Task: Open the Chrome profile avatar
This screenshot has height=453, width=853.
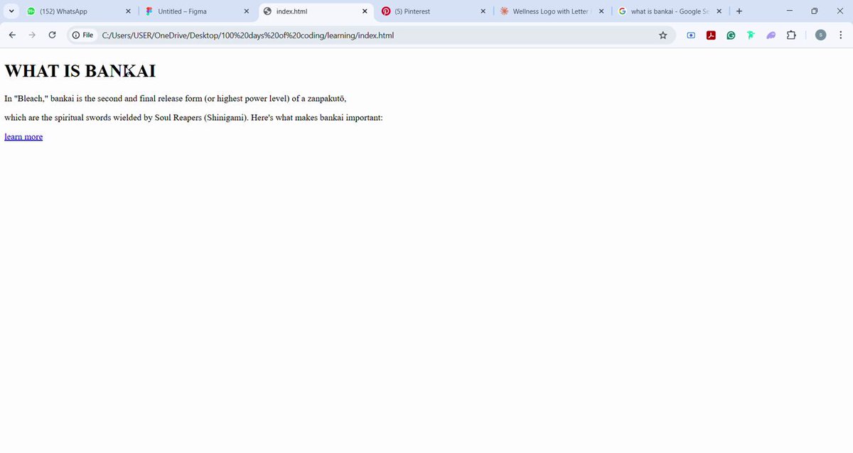Action: coord(821,35)
